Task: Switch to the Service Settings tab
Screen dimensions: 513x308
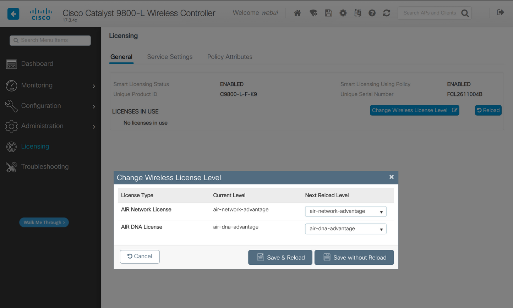Action: [x=170, y=57]
